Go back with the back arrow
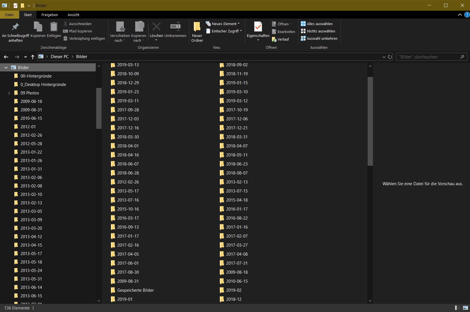 [x=6, y=57]
